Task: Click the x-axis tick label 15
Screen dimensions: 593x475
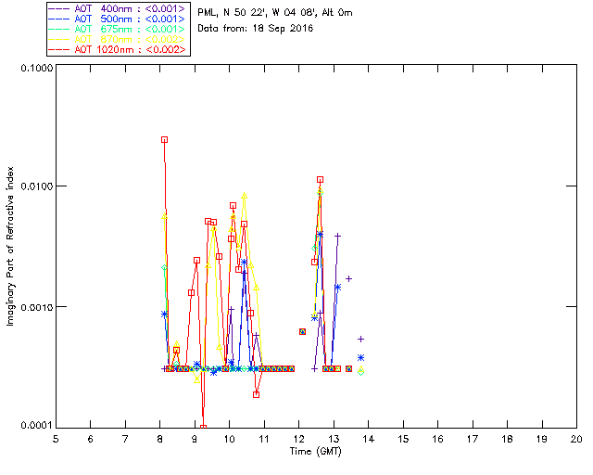Action: [x=403, y=439]
